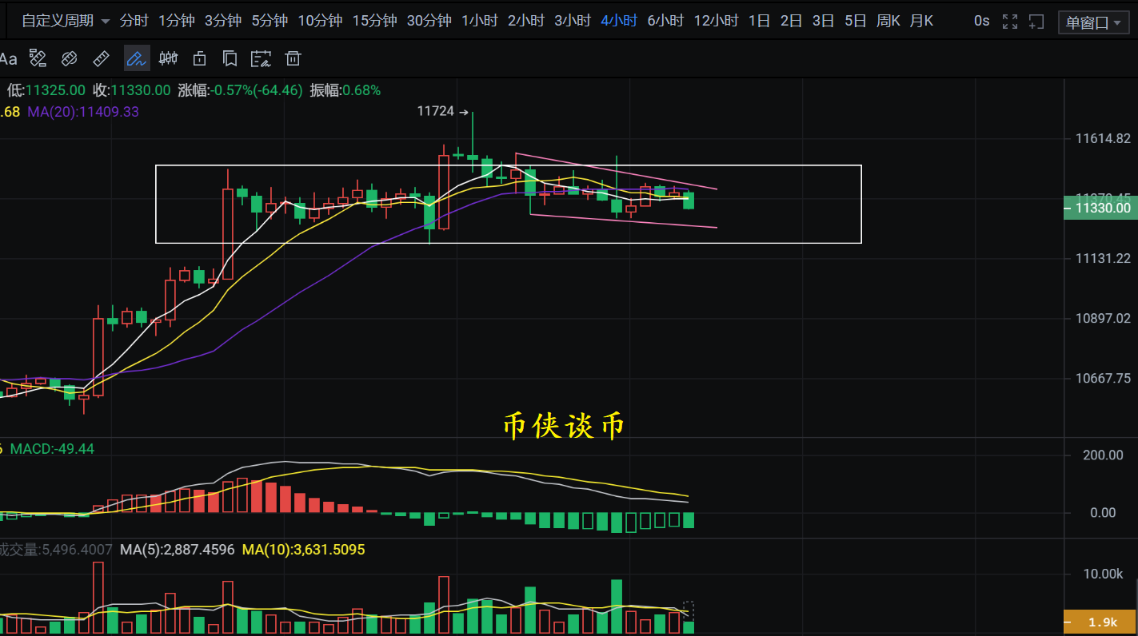The width and height of the screenshot is (1138, 636).
Task: Select the 周K weekly chart tab
Action: (x=888, y=21)
